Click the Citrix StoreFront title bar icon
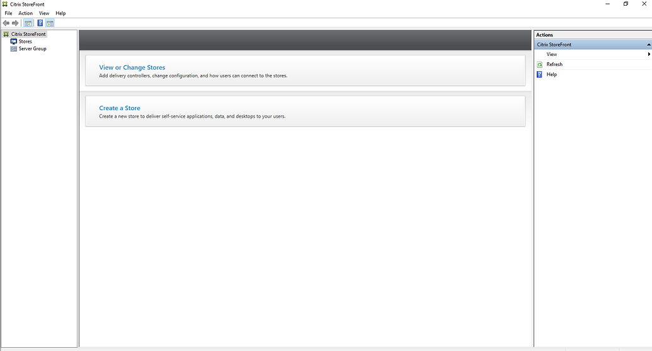 point(5,4)
